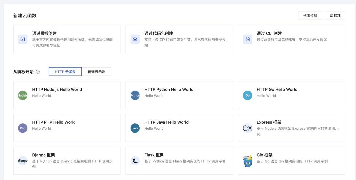
Task: Click the Express 'ex' logo icon
Action: 248,128
